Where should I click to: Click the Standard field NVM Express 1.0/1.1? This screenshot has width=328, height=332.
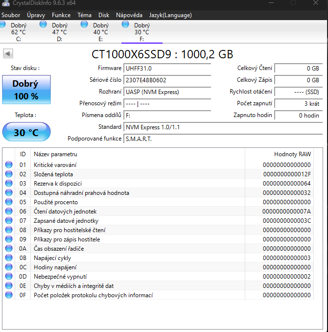tap(223, 127)
